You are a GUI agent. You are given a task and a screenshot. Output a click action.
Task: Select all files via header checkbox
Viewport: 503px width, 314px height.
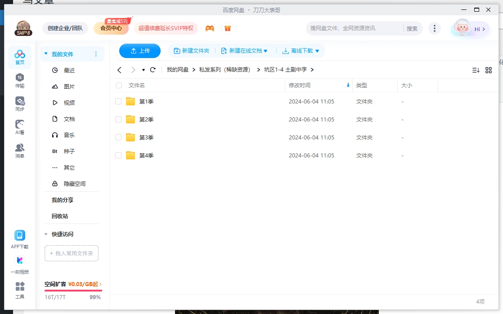coord(118,85)
